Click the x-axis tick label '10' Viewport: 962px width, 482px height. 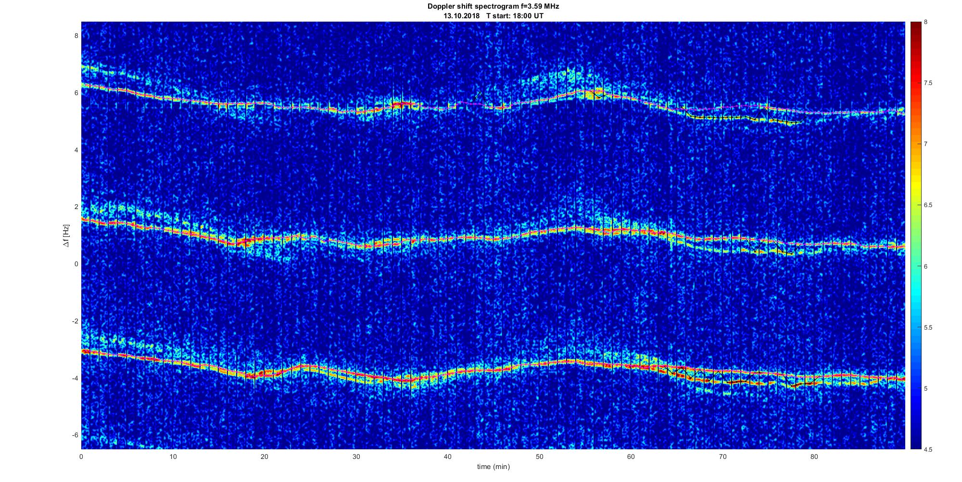[173, 457]
